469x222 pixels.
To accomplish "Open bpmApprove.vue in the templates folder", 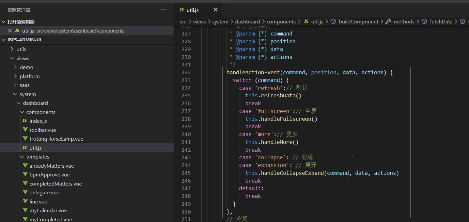I will 50,175.
